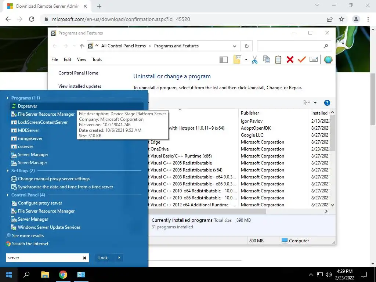376x282 pixels.
Task: Open the File menu
Action: point(55,59)
